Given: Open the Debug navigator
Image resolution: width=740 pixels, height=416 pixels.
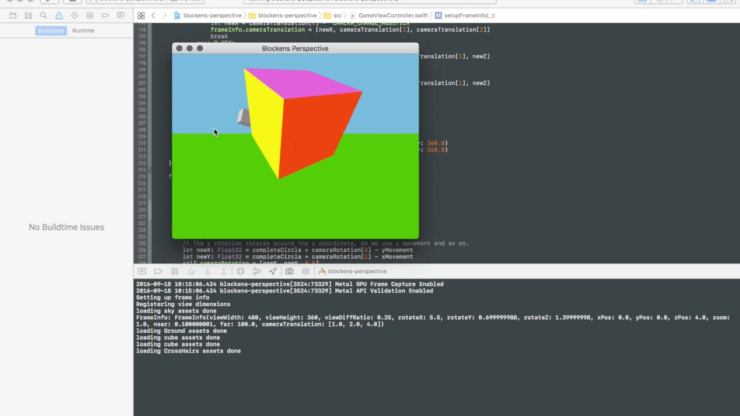Looking at the screenshot, I should click(90, 16).
